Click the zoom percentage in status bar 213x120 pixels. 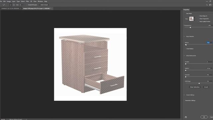[x=3, y=119]
